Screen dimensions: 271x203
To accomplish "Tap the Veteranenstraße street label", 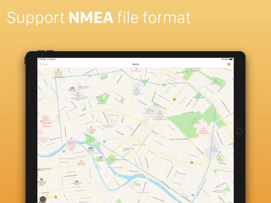I will click(x=101, y=96).
